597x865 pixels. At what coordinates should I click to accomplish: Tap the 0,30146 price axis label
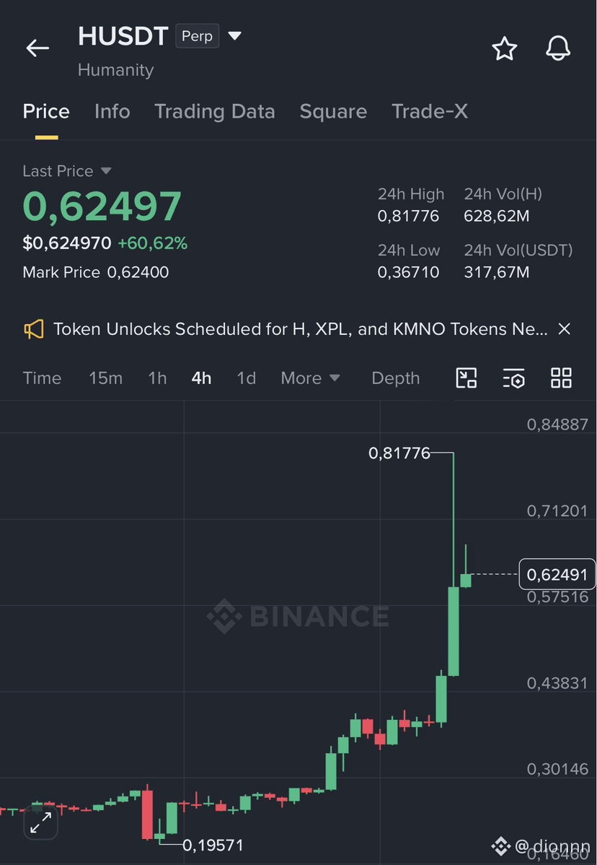tap(557, 769)
